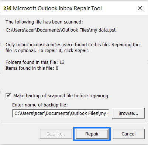148x145 pixels.
Task: Click the folders count number 13
Action: tap(62, 62)
